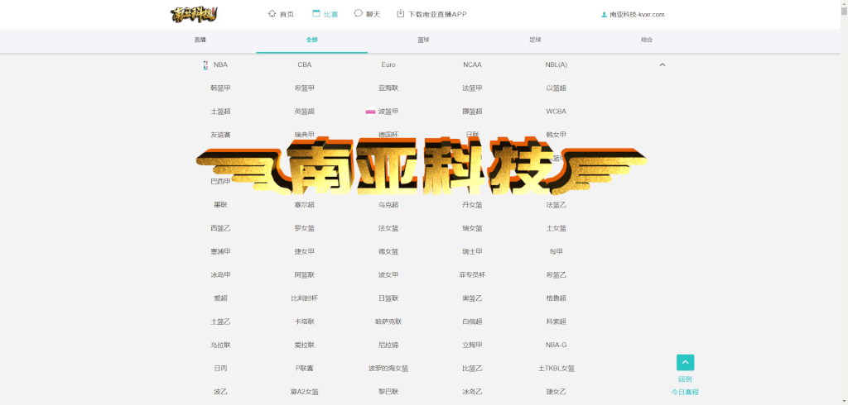Choose the 波女甲 league

(388, 275)
